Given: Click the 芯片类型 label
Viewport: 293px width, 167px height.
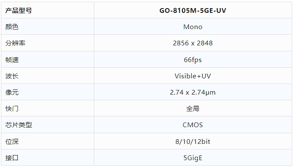Looking at the screenshot, I should pos(19,125).
